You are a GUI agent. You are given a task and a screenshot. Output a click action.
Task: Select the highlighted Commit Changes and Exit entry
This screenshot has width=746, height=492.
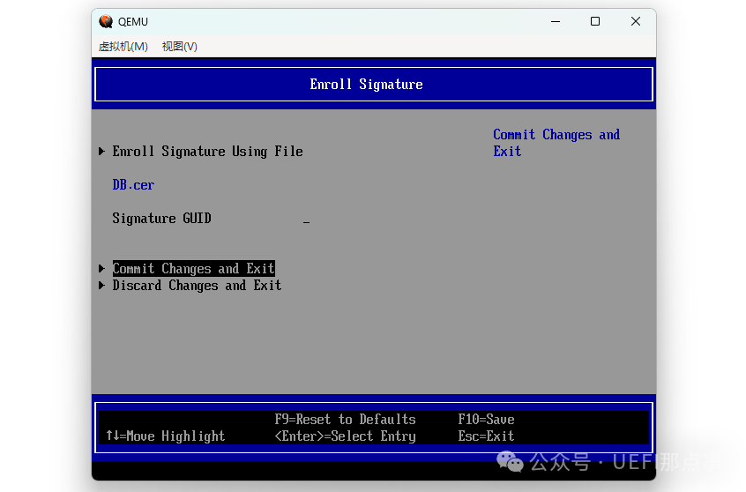pyautogui.click(x=193, y=269)
